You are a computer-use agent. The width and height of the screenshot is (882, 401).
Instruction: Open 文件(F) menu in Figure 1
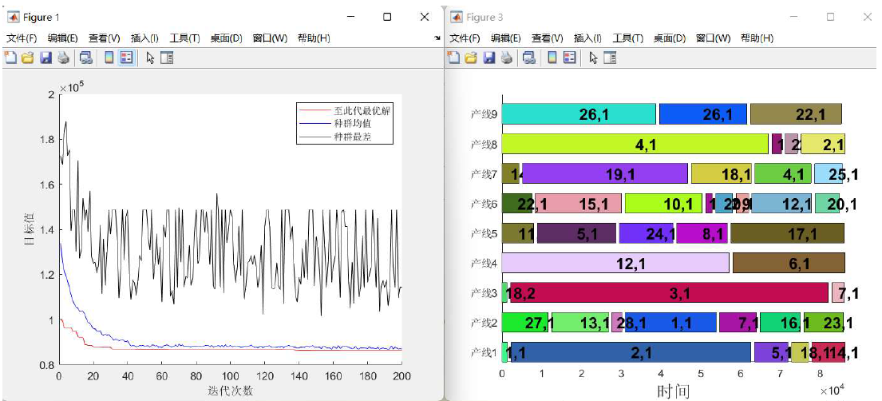pyautogui.click(x=22, y=38)
